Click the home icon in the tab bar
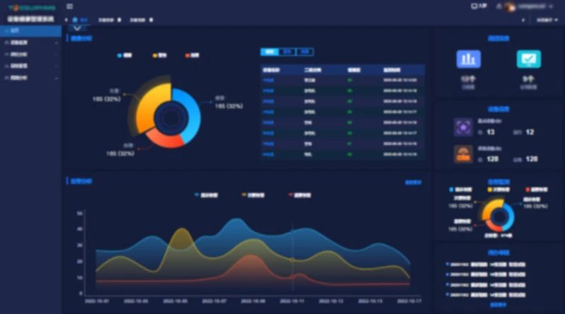The width and height of the screenshot is (565, 314). (x=76, y=20)
